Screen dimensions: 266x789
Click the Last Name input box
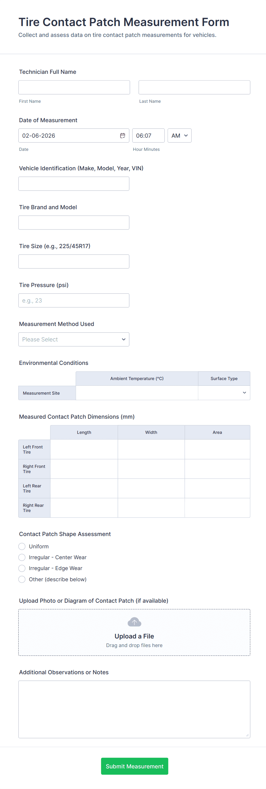194,88
